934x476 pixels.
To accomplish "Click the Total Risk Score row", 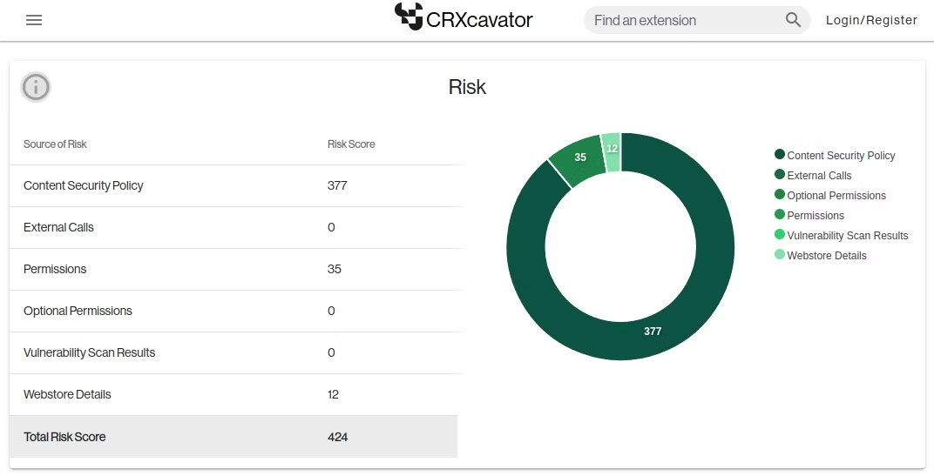I will click(x=233, y=437).
